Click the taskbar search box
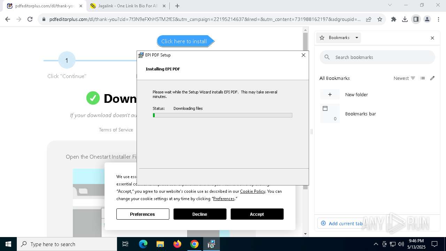 click(x=67, y=244)
